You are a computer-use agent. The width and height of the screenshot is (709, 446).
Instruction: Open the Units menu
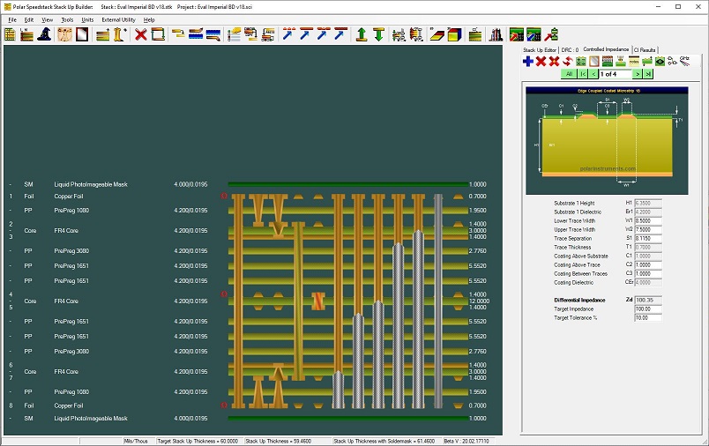click(87, 20)
